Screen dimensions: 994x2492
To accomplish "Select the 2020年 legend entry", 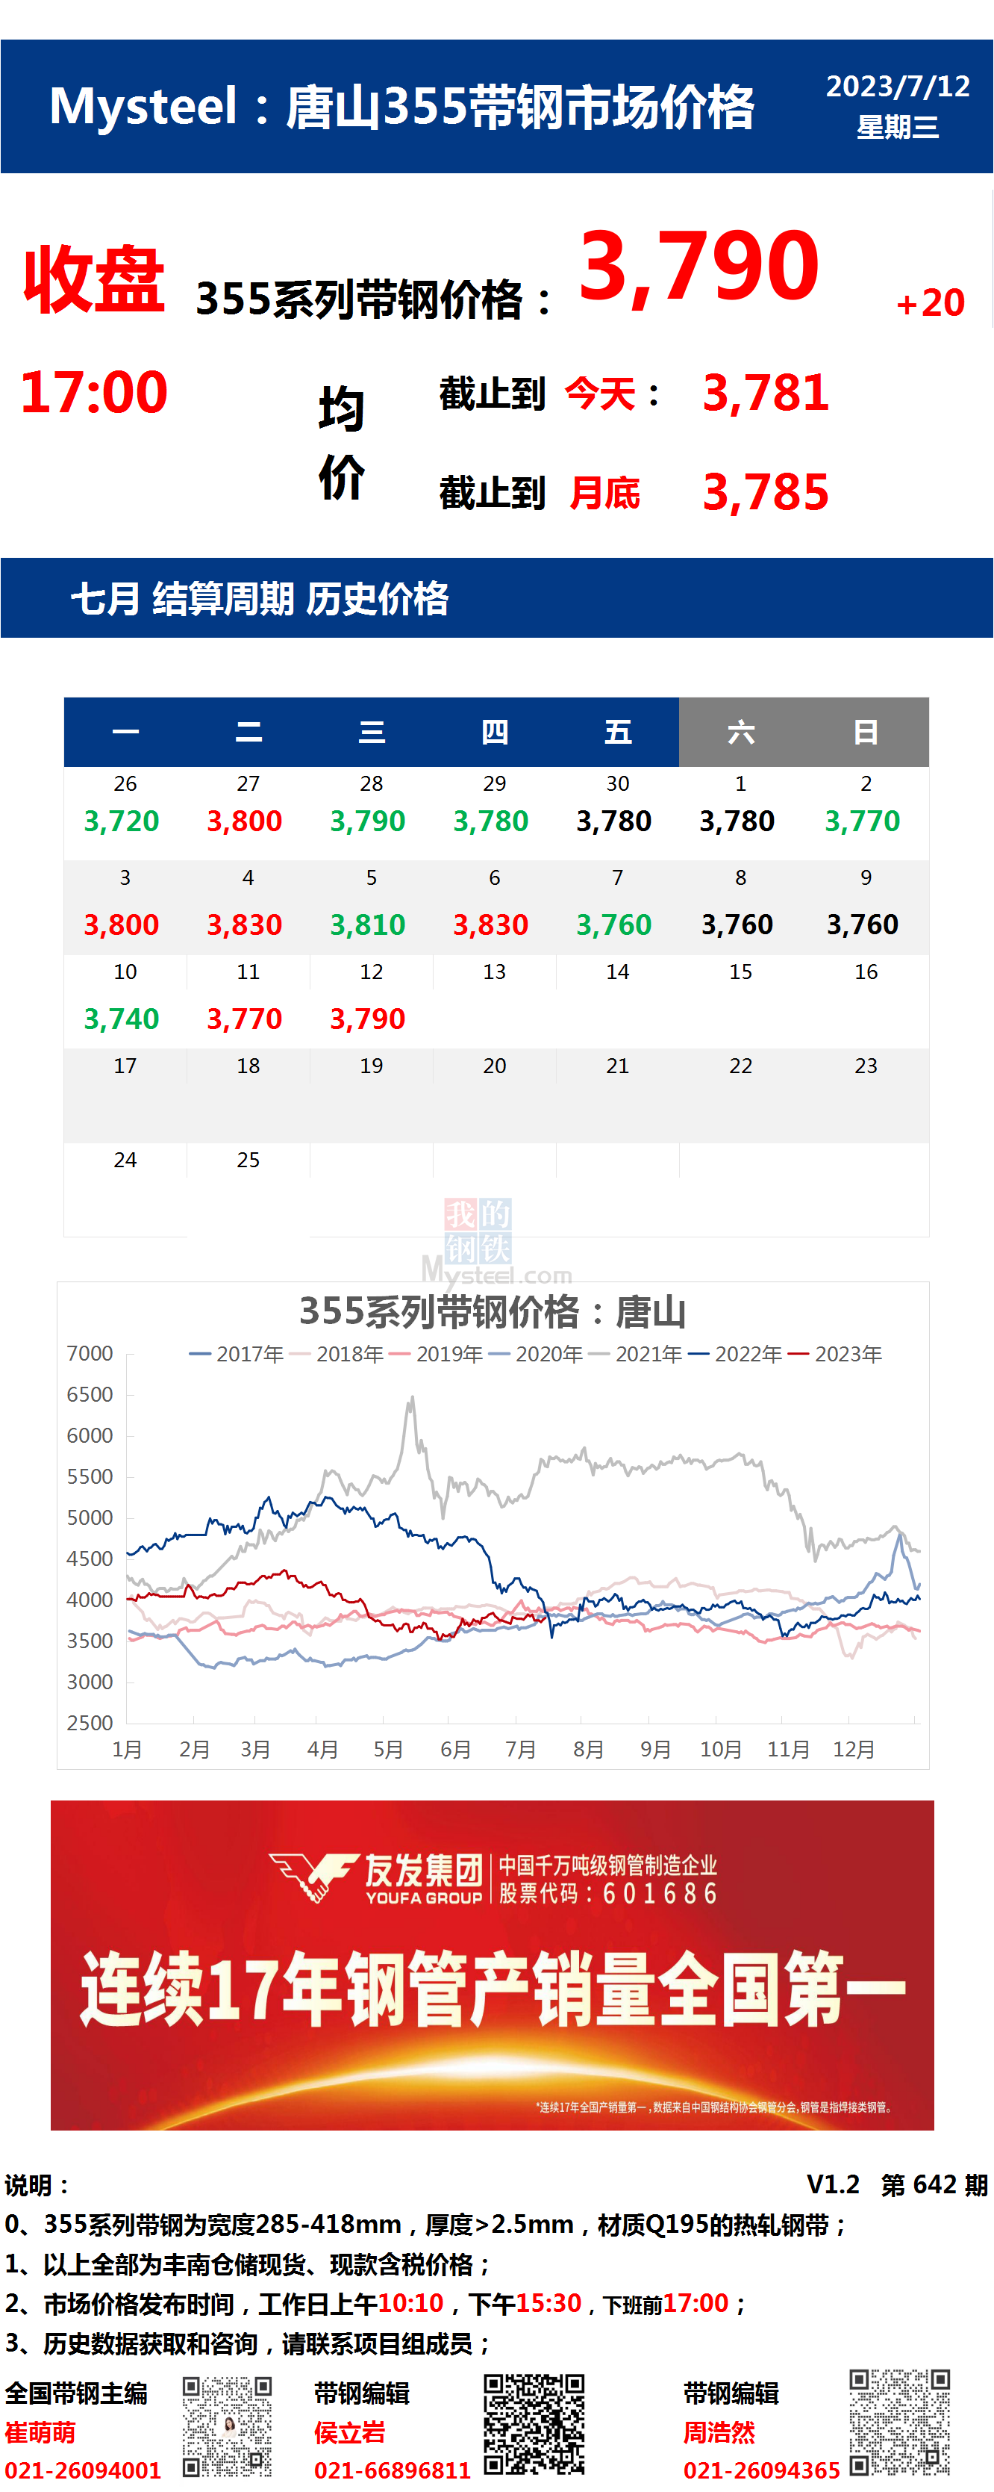I will (536, 1355).
